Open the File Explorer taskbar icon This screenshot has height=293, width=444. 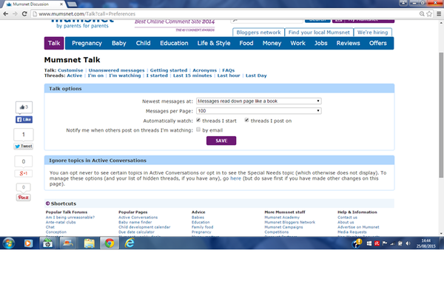(90, 243)
